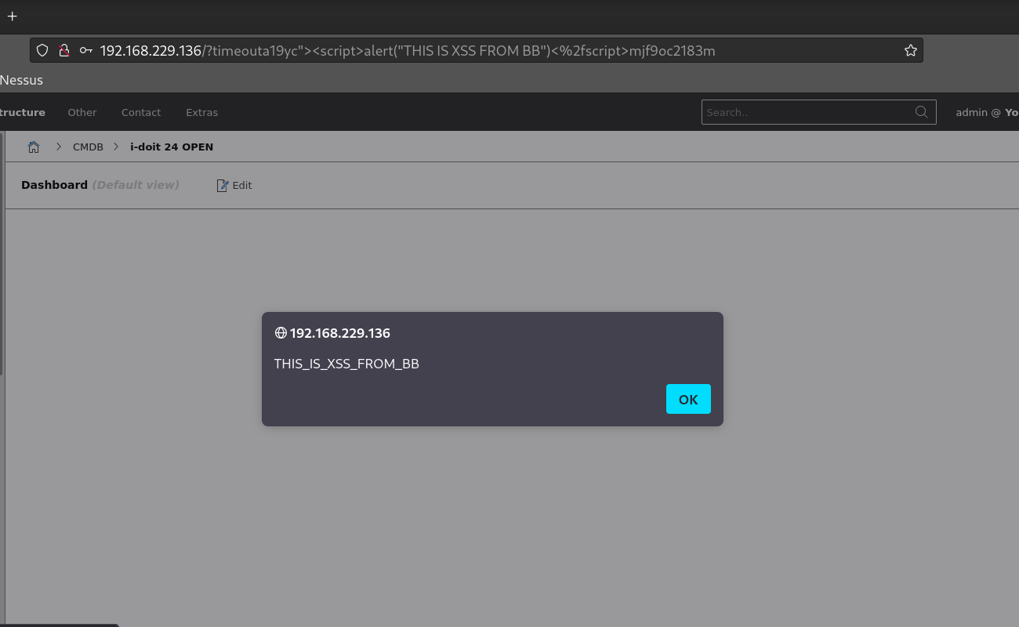This screenshot has width=1019, height=627.
Task: Click the globe icon in the alert dialog
Action: click(281, 332)
